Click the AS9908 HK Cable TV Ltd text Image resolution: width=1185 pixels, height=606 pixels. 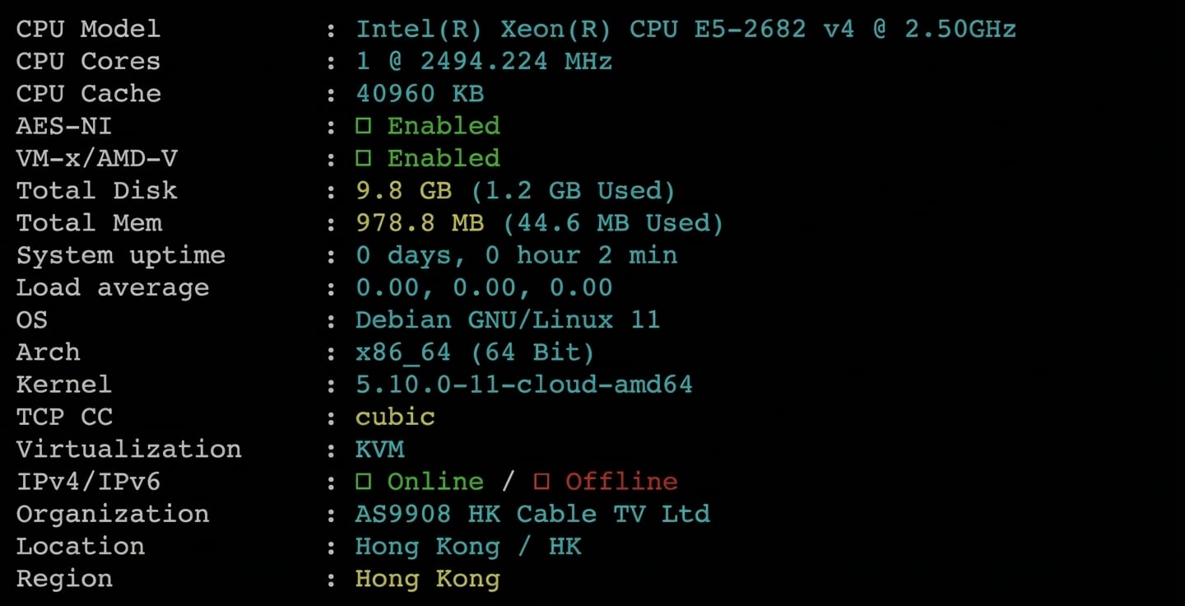tap(532, 515)
